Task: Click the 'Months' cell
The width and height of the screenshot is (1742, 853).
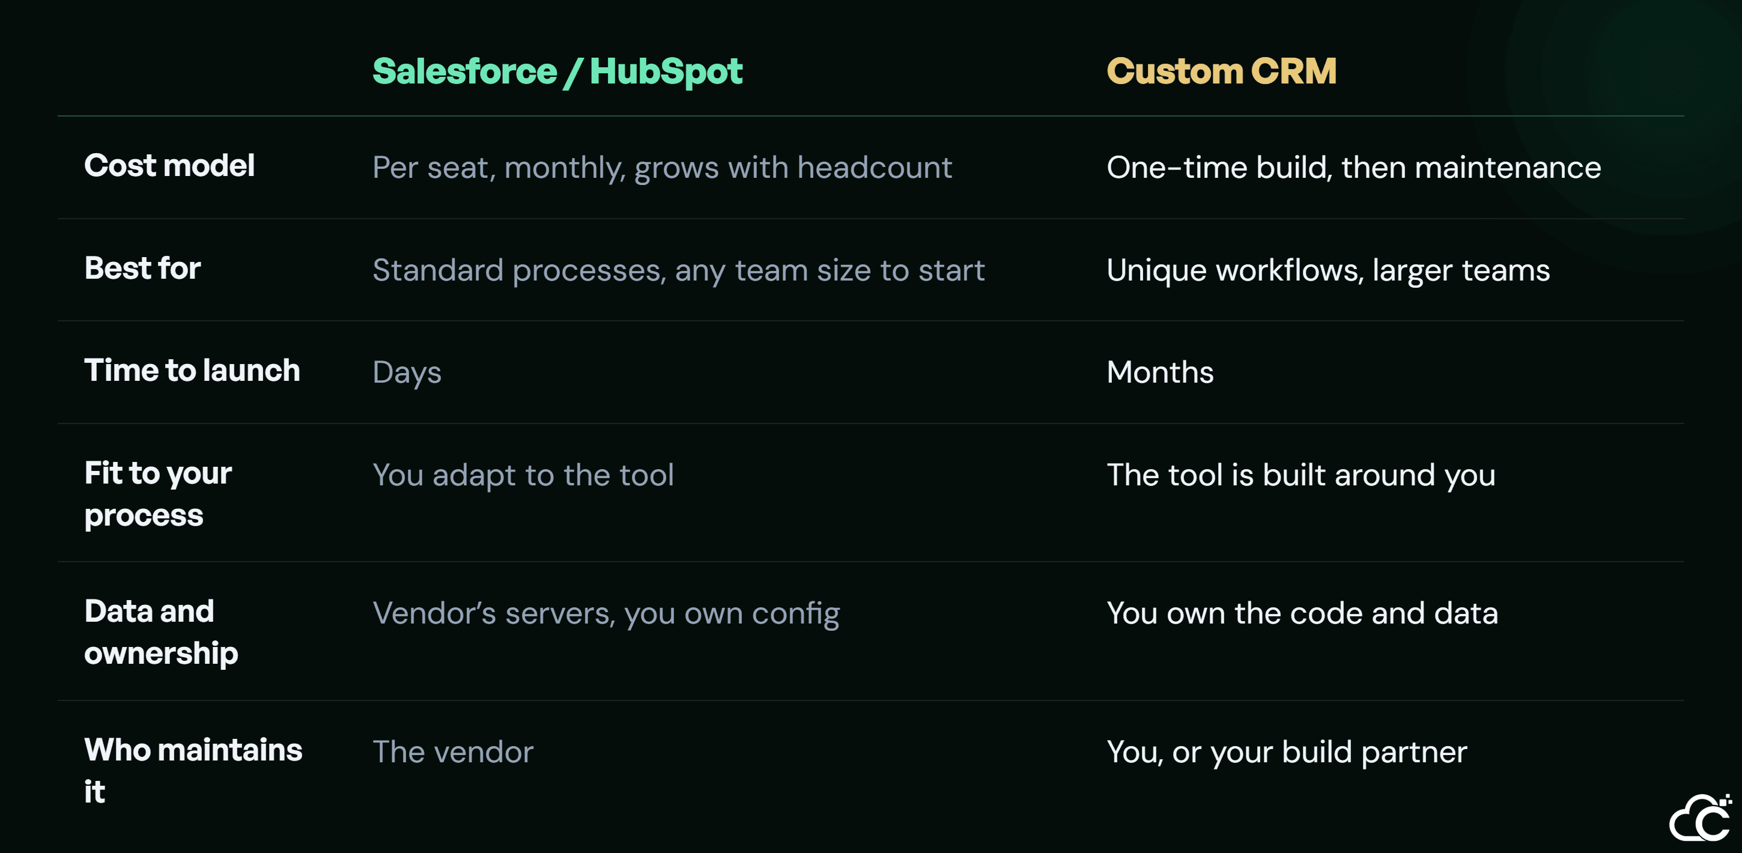Action: (x=1160, y=372)
